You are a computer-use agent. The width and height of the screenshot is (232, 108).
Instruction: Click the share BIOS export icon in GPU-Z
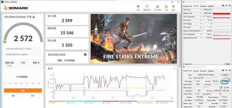click(x=221, y=87)
